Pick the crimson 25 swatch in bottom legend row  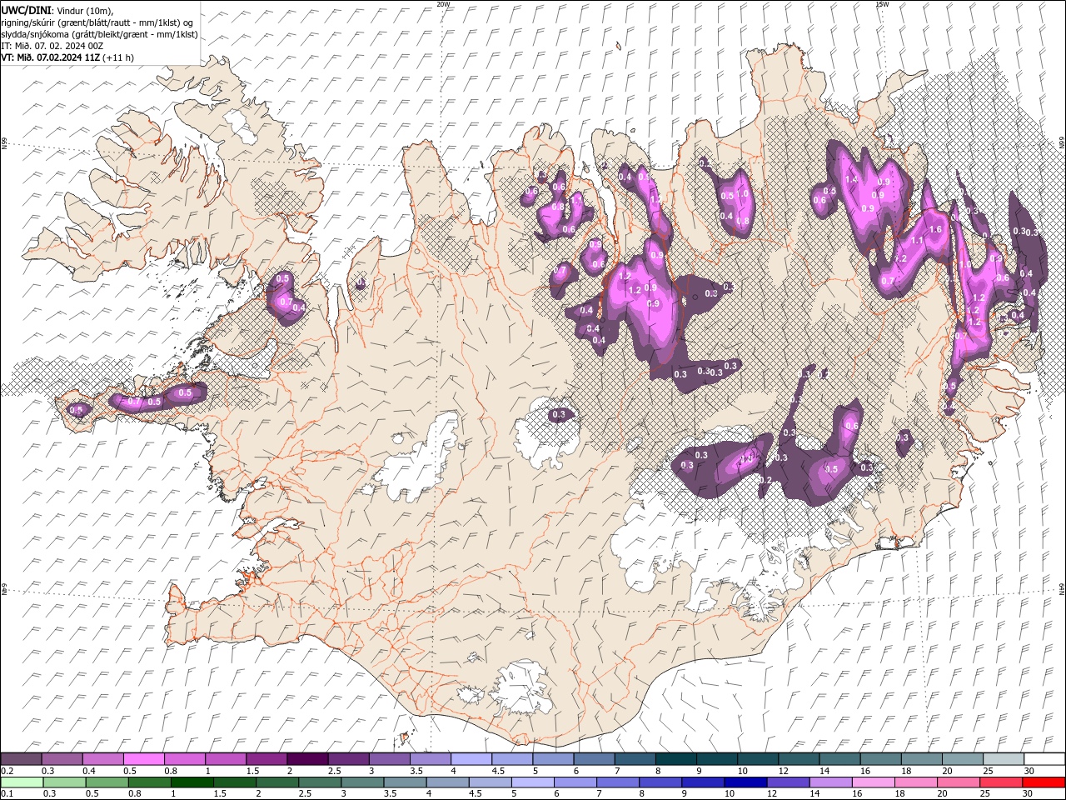coord(1001,782)
